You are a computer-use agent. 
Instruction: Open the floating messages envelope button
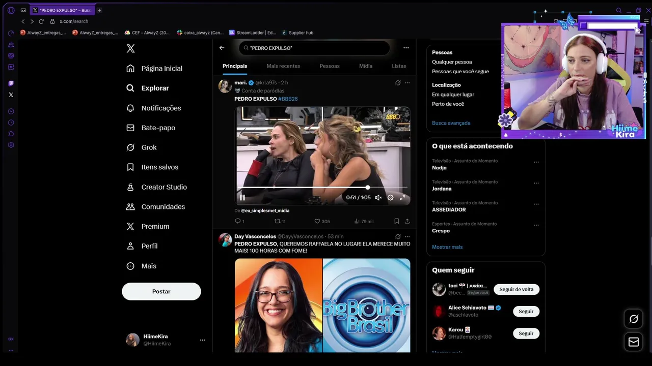(x=634, y=342)
